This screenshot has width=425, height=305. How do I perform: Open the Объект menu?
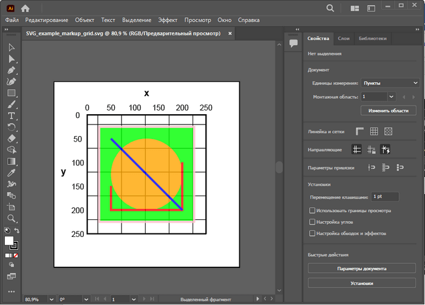coord(84,20)
